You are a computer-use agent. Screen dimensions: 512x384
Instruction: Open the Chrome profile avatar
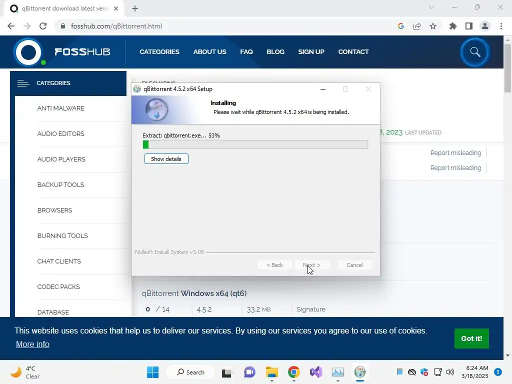(485, 26)
